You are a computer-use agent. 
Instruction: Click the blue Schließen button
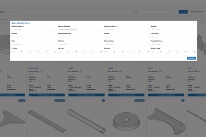191,58
